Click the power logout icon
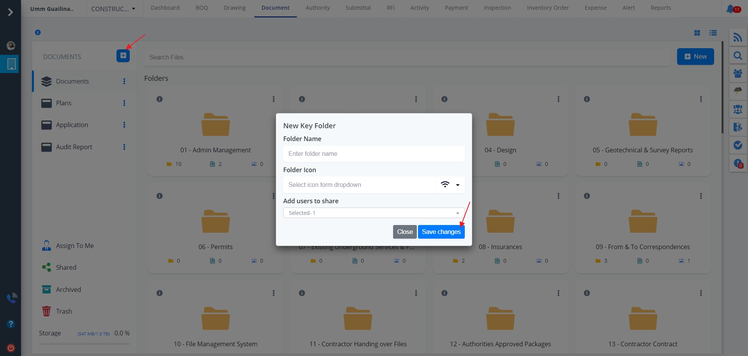 (11, 348)
